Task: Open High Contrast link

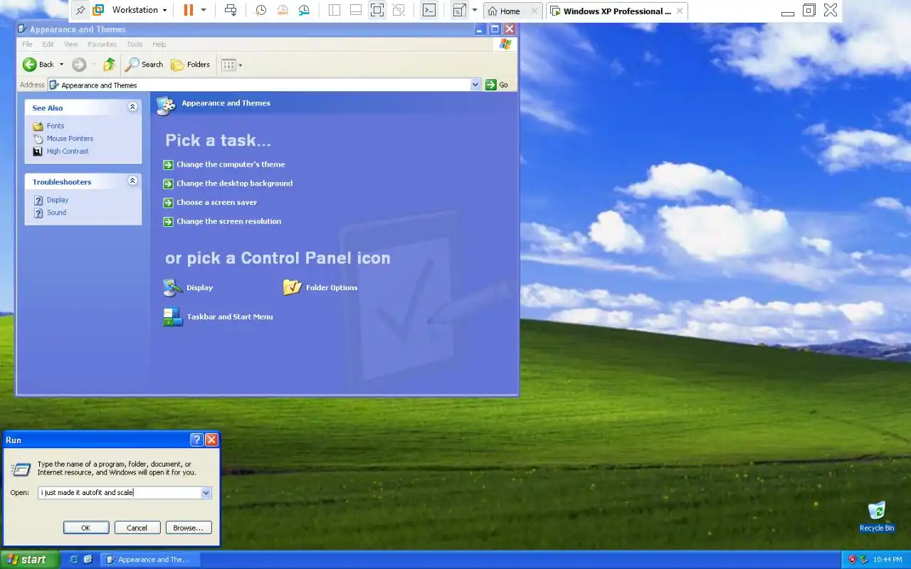Action: pos(68,151)
